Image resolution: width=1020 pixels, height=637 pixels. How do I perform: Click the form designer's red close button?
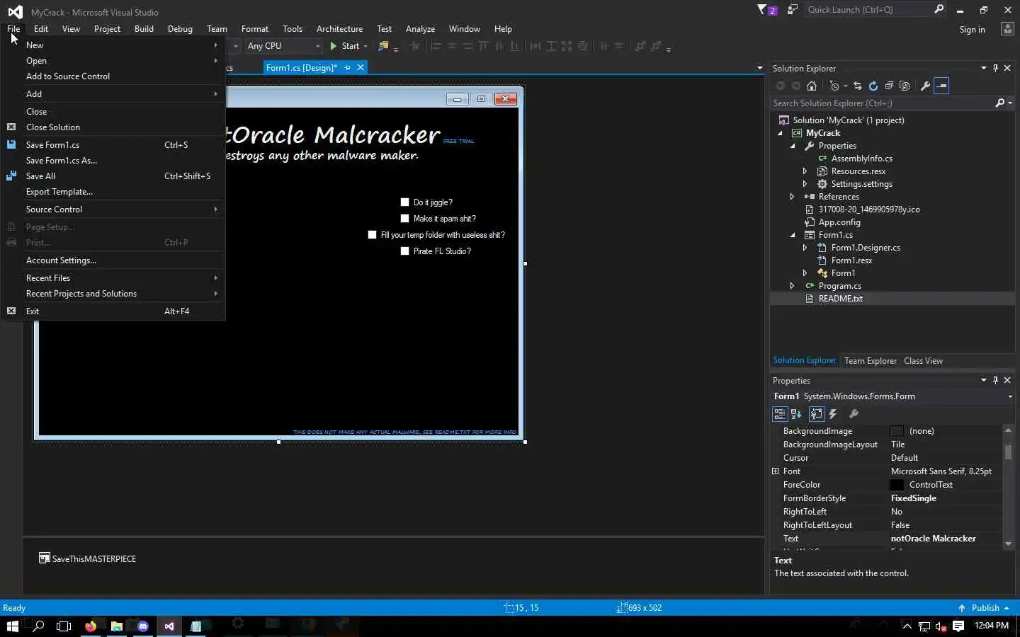(x=506, y=99)
